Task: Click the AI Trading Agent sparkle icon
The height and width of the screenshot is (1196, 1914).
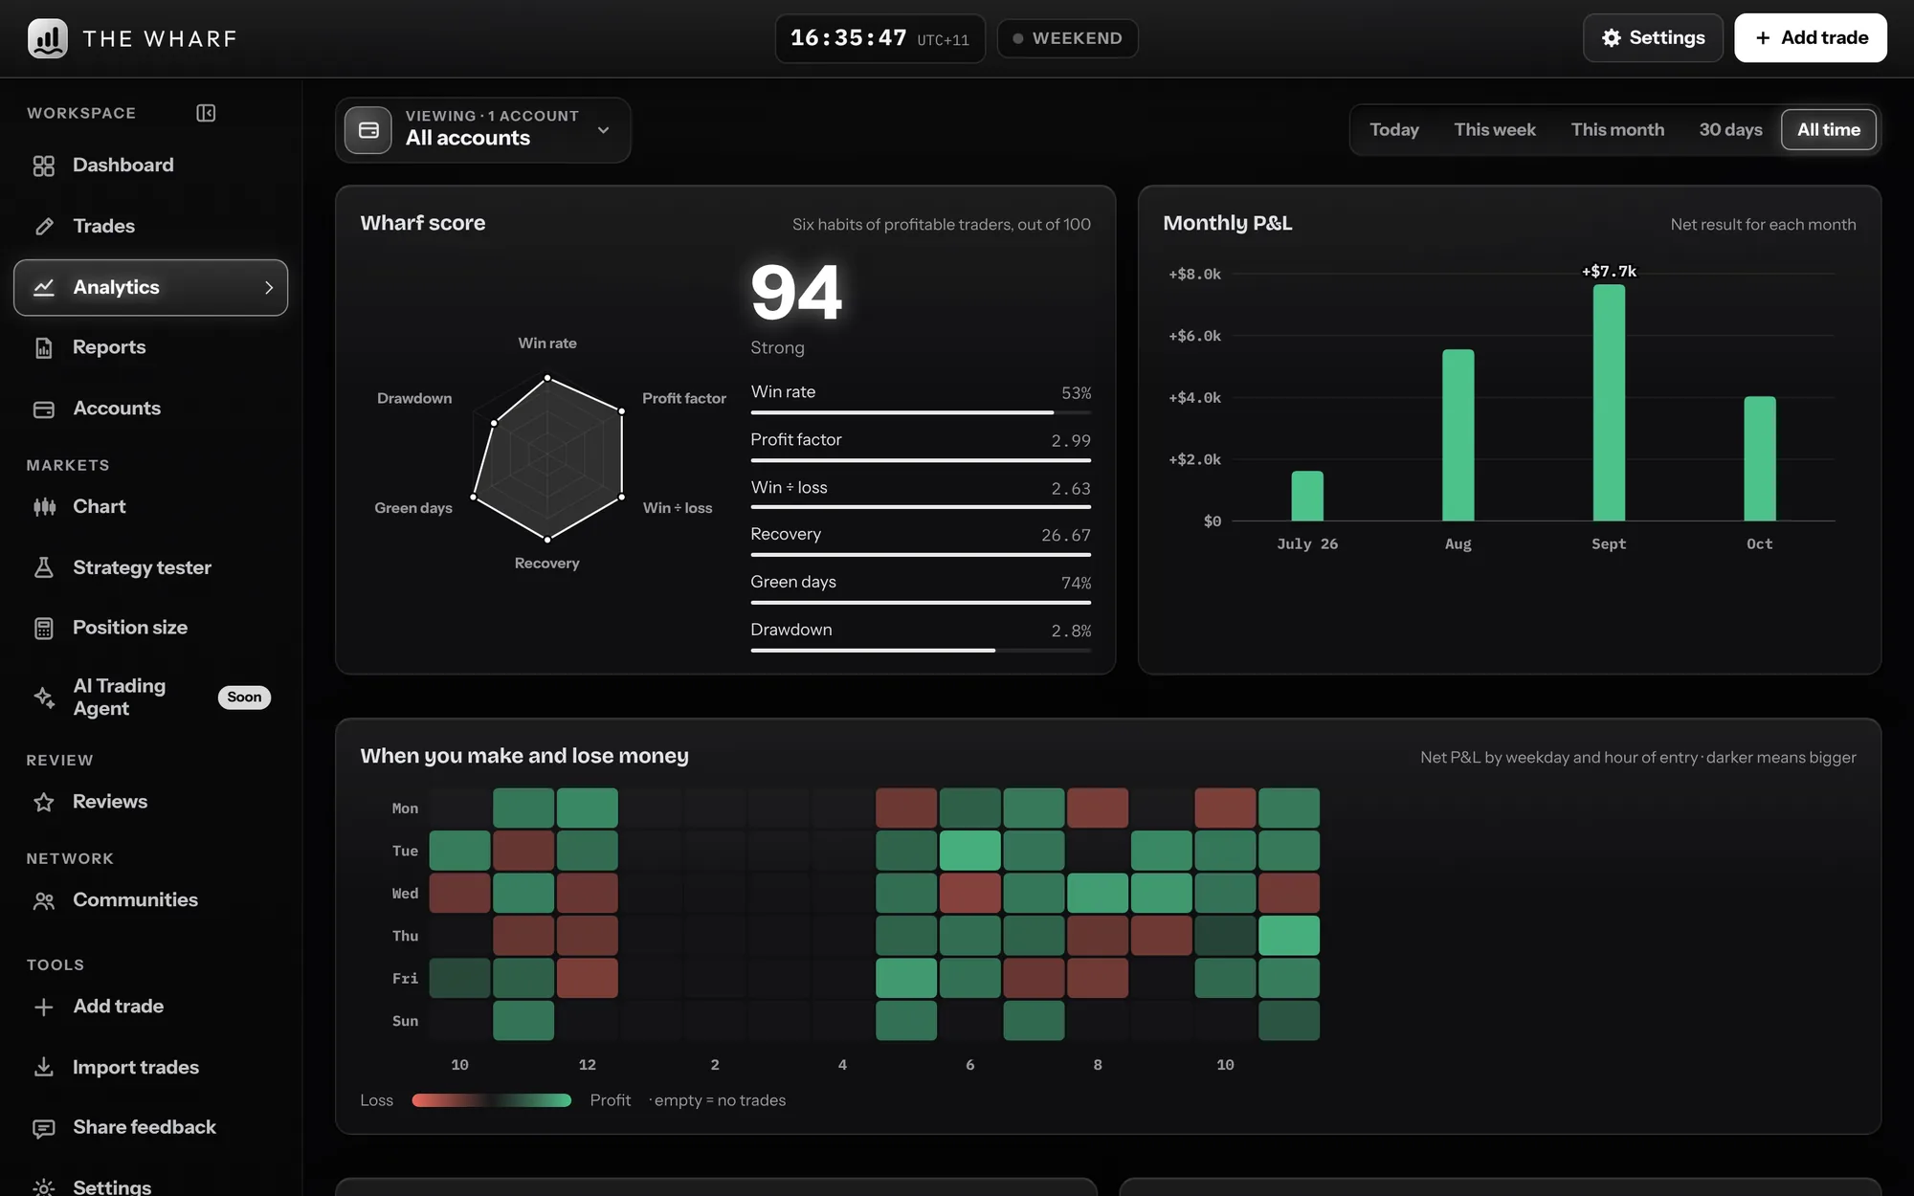Action: pyautogui.click(x=44, y=698)
